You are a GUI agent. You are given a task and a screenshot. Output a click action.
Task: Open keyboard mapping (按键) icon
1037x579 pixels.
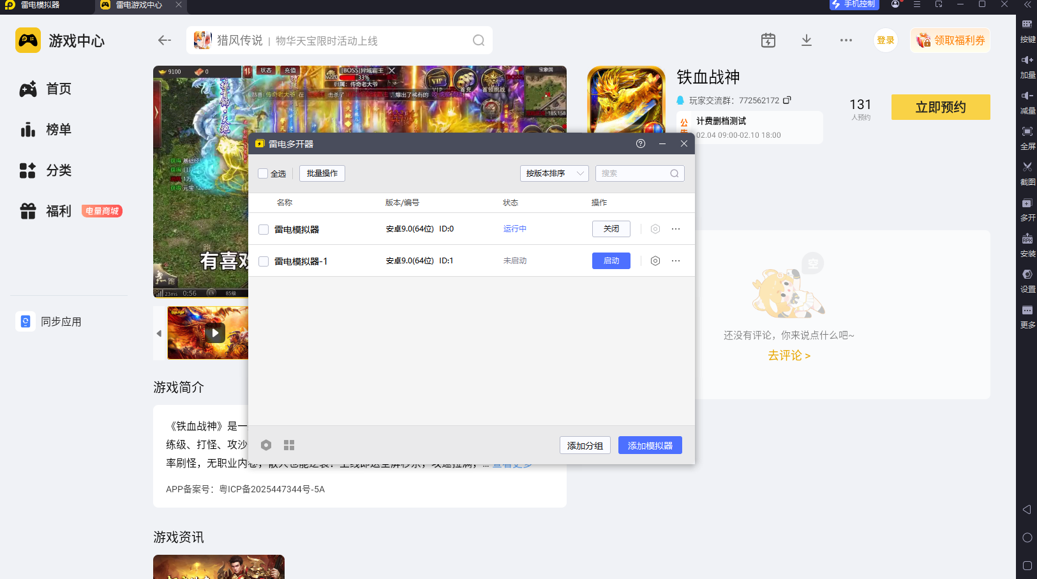click(x=1027, y=25)
